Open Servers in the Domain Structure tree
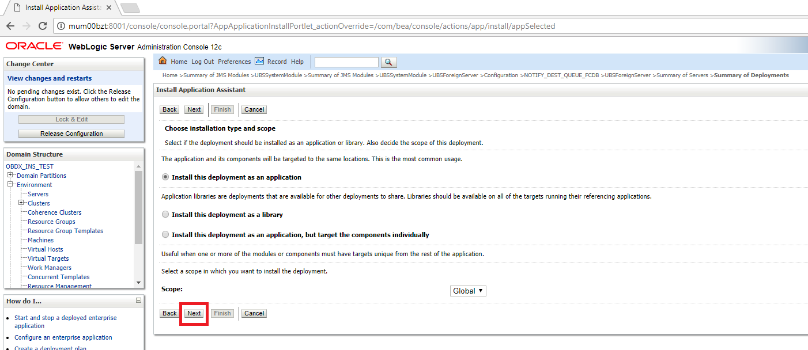Viewport: 808px width, 350px height. [x=38, y=194]
